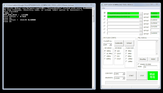
Task: Enable the third file row checkbox
Action: [x=105, y=20]
